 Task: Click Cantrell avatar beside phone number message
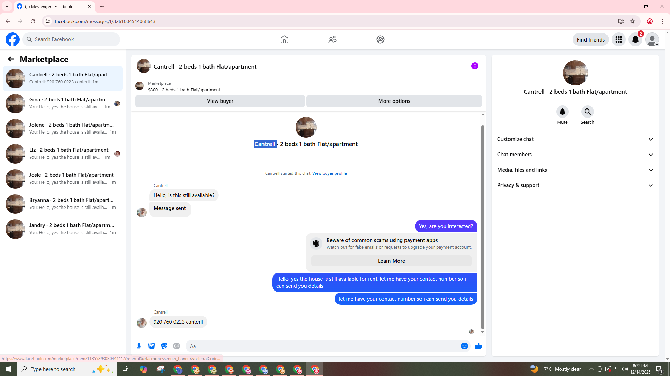point(142,323)
